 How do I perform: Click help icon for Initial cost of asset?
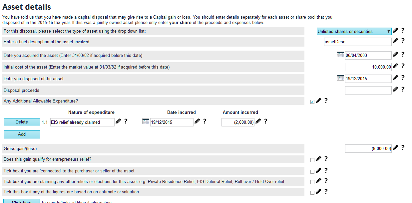click(403, 66)
